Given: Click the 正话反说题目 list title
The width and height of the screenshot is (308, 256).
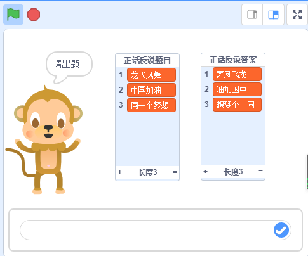Looking at the screenshot, I should point(147,60).
